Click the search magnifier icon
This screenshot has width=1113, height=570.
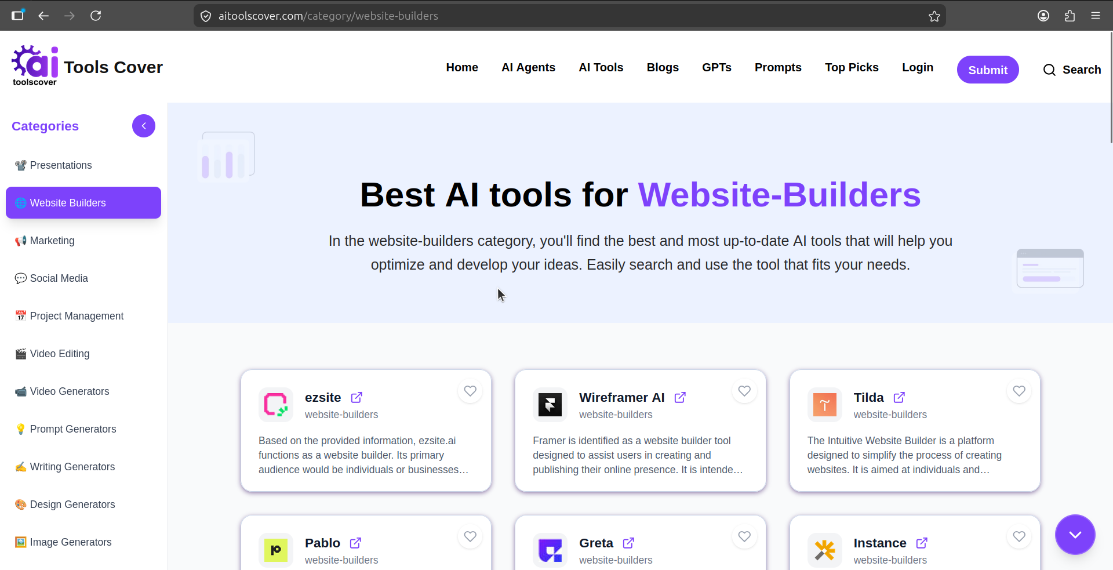tap(1049, 70)
